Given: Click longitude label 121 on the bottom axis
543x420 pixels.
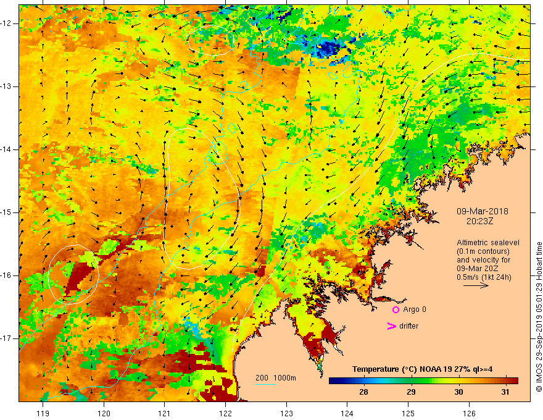Looking at the screenshot, I should pyautogui.click(x=165, y=413).
